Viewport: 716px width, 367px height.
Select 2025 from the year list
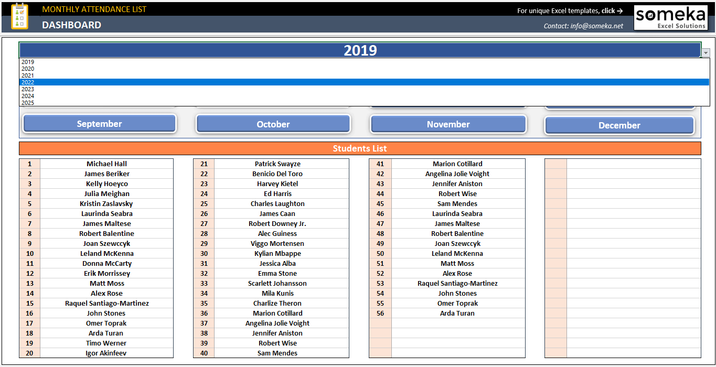point(364,103)
